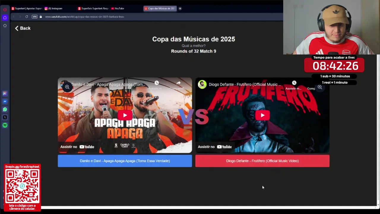This screenshot has height=214, width=380.
Task: Click Share on Apaga Apaga video
Action: coord(178,84)
